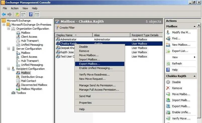Click the Create Filter funnel icon
This screenshot has width=202, height=123.
pos(57,28)
